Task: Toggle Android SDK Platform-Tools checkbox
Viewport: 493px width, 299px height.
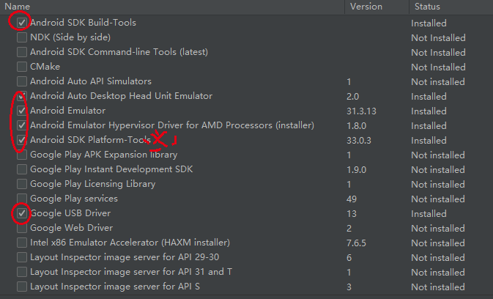Action: click(22, 140)
